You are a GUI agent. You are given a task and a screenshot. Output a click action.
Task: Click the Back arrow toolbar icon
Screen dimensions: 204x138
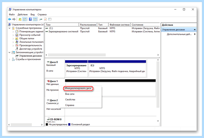tap(10, 19)
